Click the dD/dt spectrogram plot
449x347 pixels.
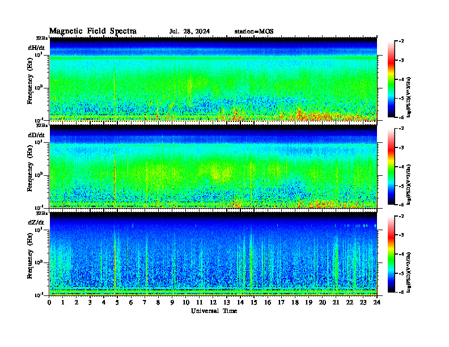tap(213, 167)
